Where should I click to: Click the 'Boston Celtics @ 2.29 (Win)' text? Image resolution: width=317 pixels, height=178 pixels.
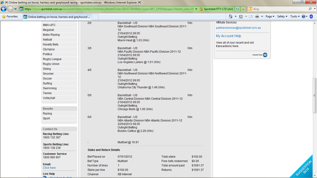pyautogui.click(x=135, y=131)
